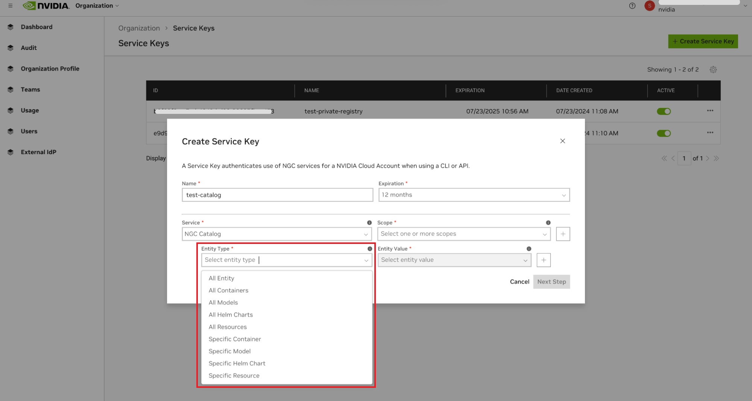752x401 pixels.
Task: Click the page number input box
Action: [x=684, y=158]
